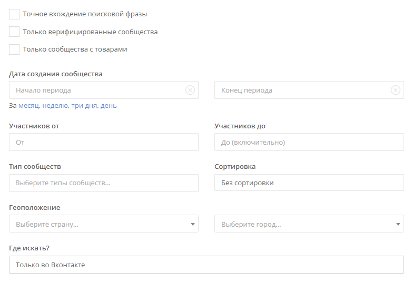This screenshot has width=413, height=283.
Task: Open the Сортировка dropdown Без сортировки
Action: [x=309, y=183]
